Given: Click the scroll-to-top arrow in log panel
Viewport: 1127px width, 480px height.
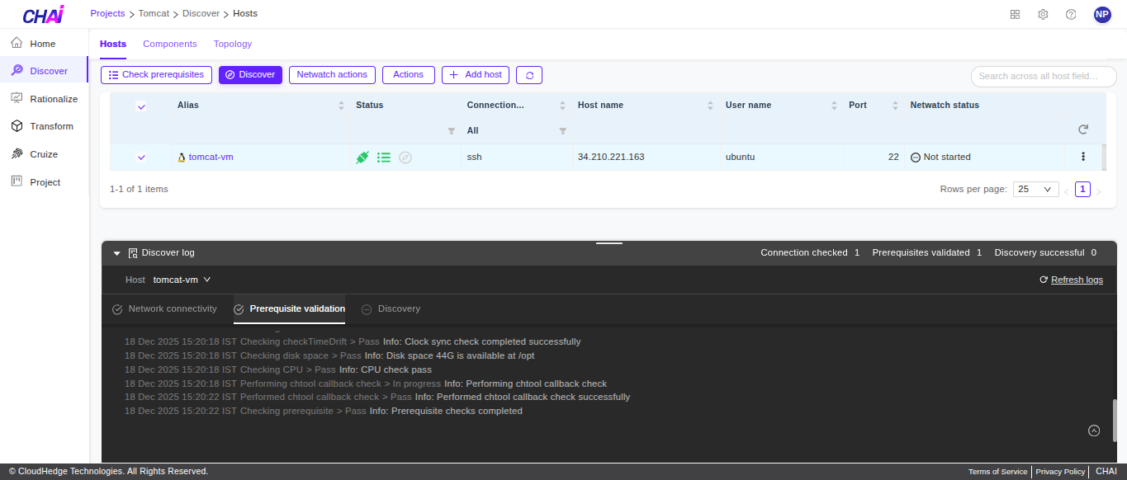Looking at the screenshot, I should (x=1094, y=431).
